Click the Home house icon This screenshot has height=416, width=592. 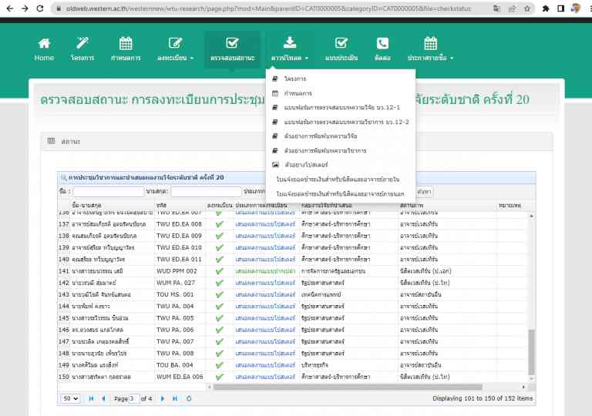click(44, 43)
